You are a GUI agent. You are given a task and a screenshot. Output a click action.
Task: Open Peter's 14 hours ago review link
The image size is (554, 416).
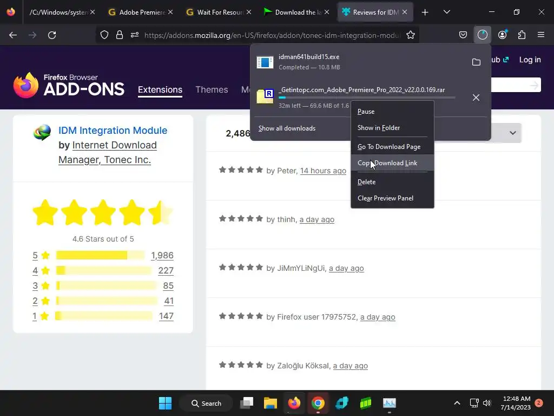point(323,171)
